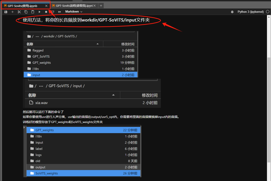Click the line about uvr人声分离 output/uvr5_opt
The height and width of the screenshot is (181, 271).
coord(101,117)
